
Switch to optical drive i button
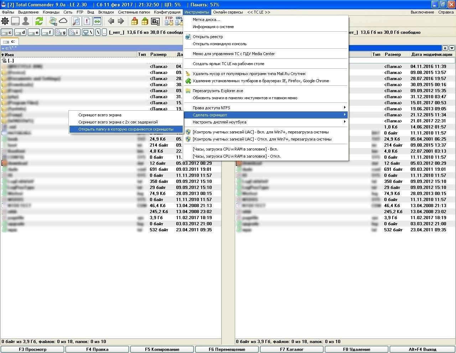point(74,32)
